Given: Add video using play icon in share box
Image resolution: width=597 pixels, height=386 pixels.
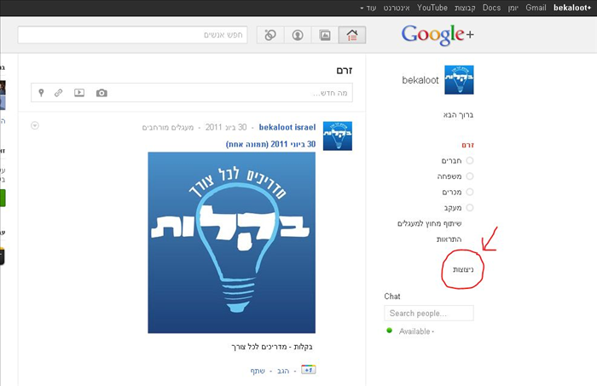Looking at the screenshot, I should point(79,92).
